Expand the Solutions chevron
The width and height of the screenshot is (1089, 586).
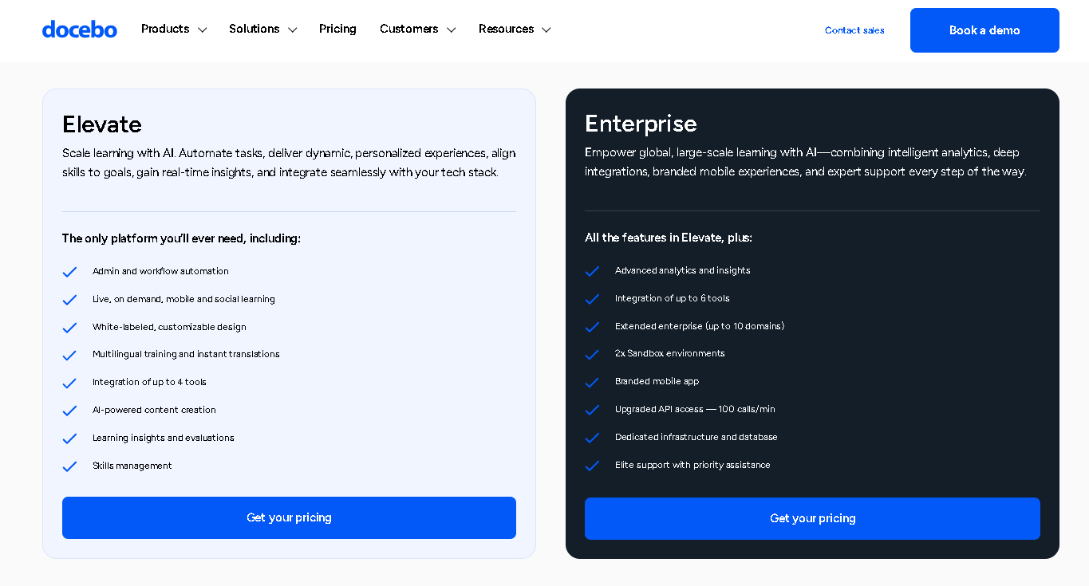tap(292, 30)
